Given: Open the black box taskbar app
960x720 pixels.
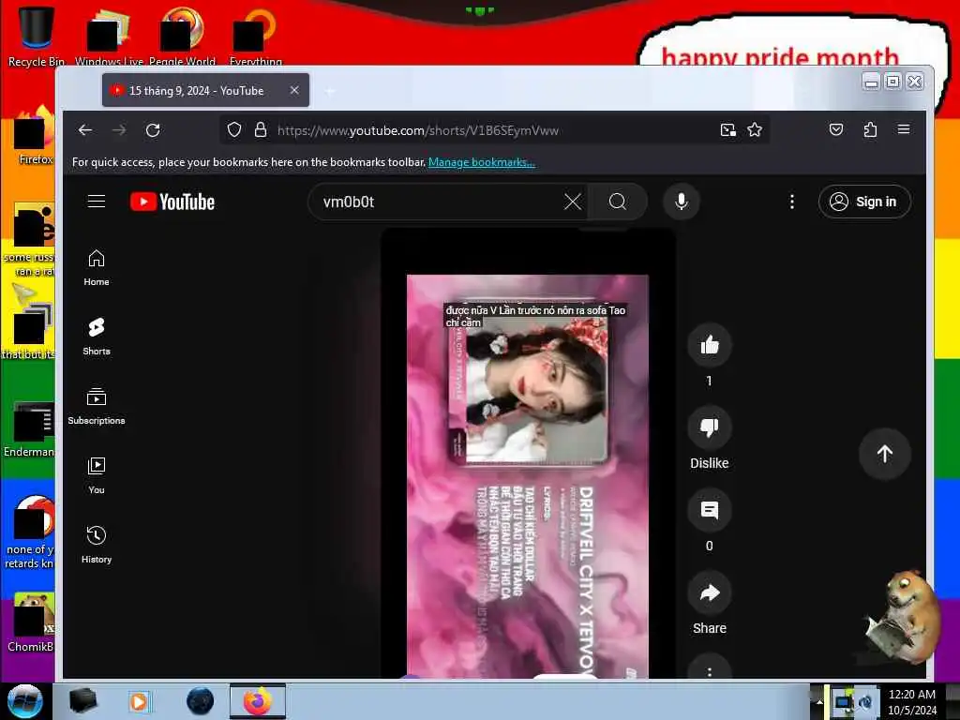Looking at the screenshot, I should click(83, 701).
